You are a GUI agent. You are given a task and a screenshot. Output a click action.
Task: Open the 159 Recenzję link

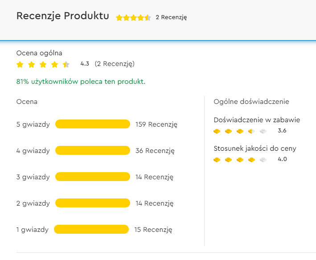[156, 124]
